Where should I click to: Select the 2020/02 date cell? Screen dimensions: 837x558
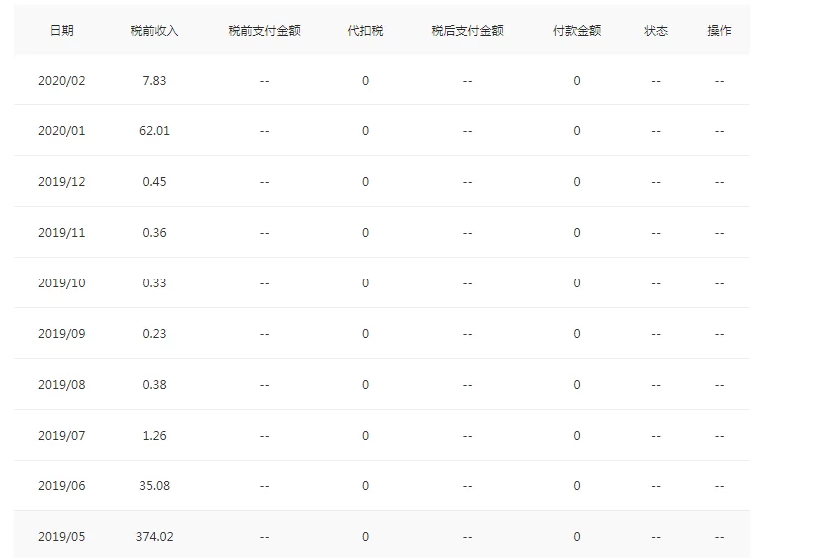62,81
